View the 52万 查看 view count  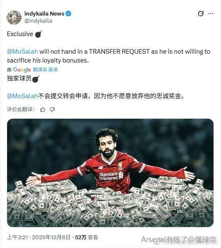[87, 237]
